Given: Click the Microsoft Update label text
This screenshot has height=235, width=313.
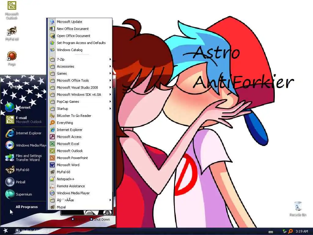Looking at the screenshot, I should tap(69, 22).
